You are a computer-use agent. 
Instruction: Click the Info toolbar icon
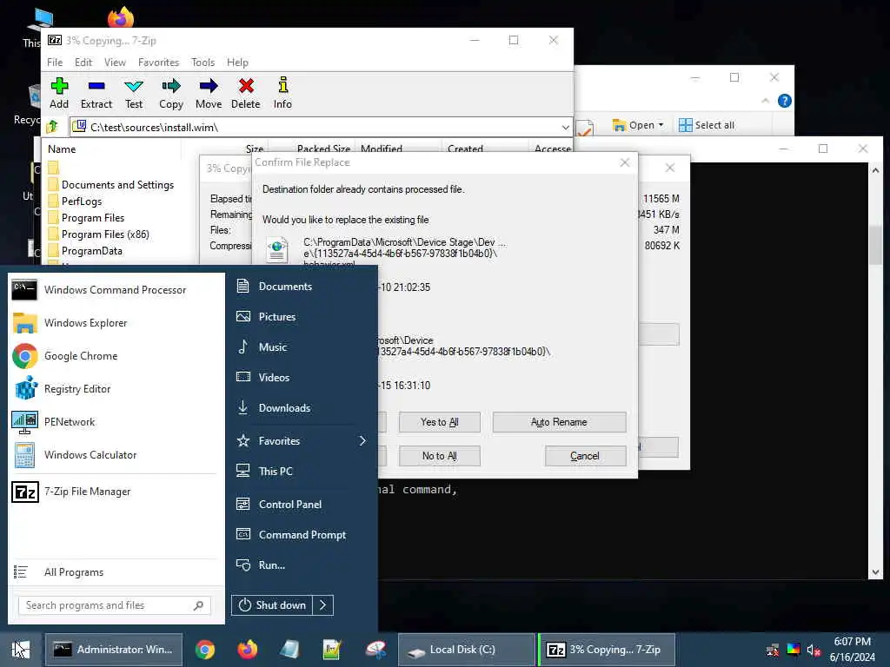(x=282, y=93)
